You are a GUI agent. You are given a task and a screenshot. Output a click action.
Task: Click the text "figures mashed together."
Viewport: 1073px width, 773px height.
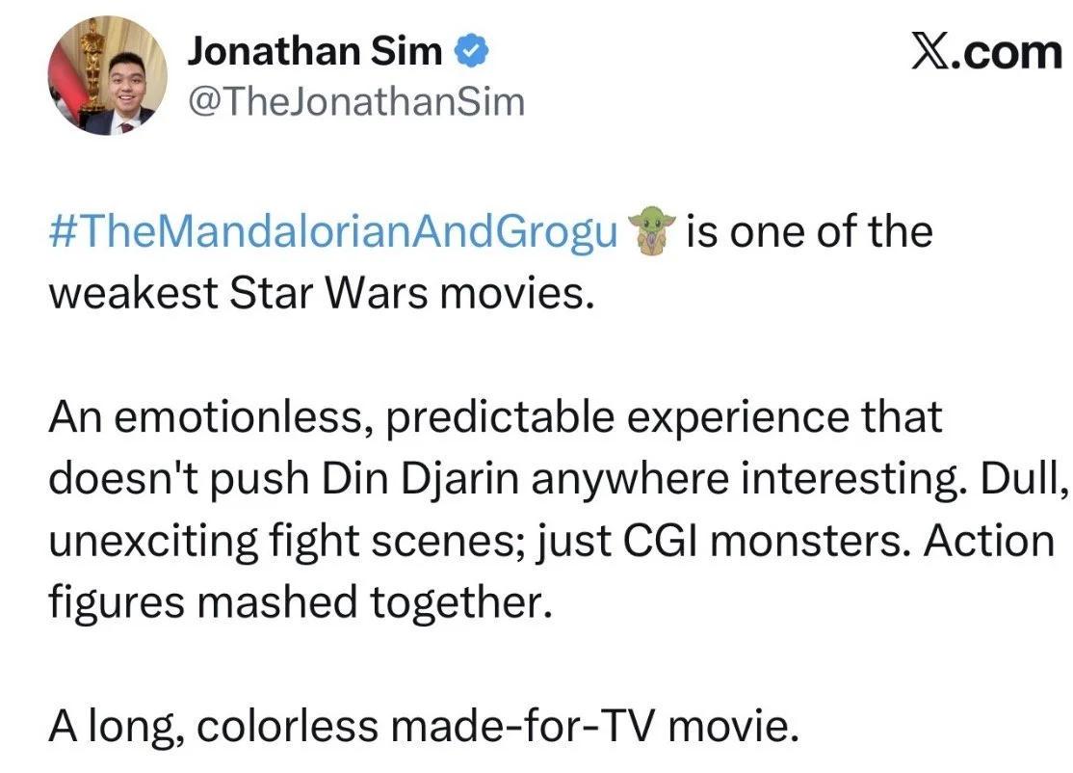coord(301,602)
